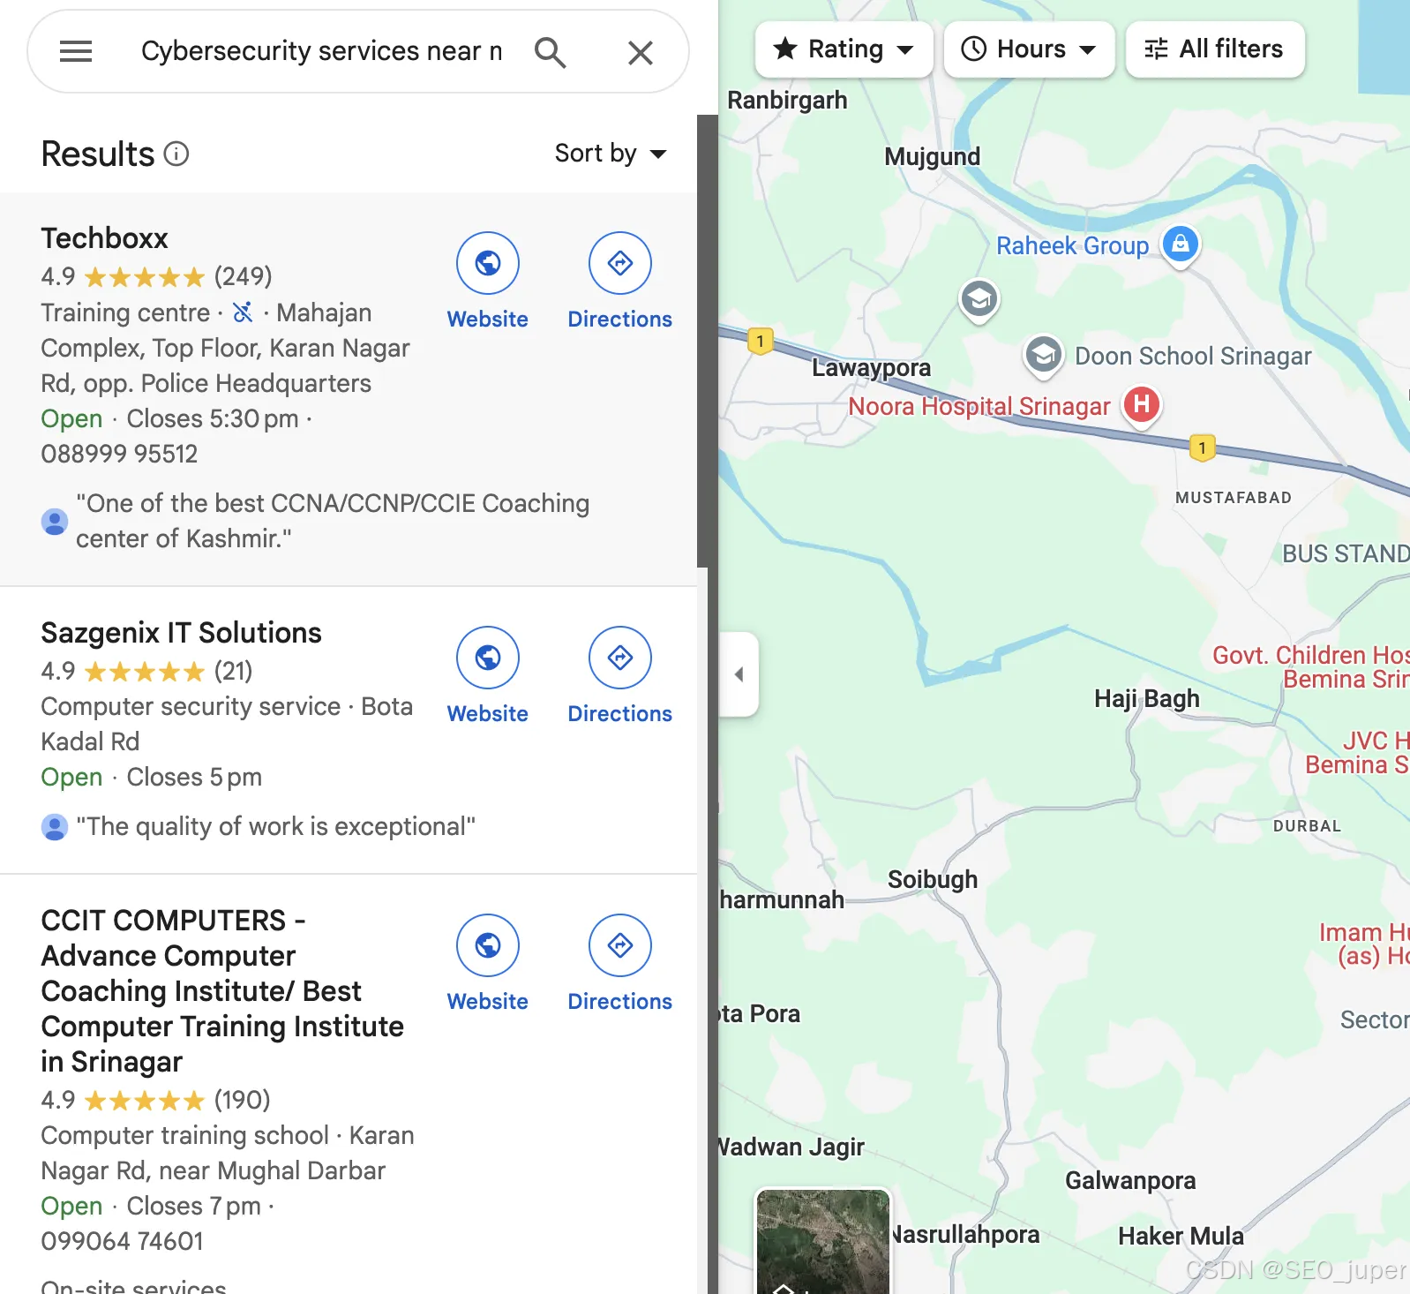Select the Raheek Group map pin
The height and width of the screenshot is (1294, 1410).
click(x=1181, y=244)
